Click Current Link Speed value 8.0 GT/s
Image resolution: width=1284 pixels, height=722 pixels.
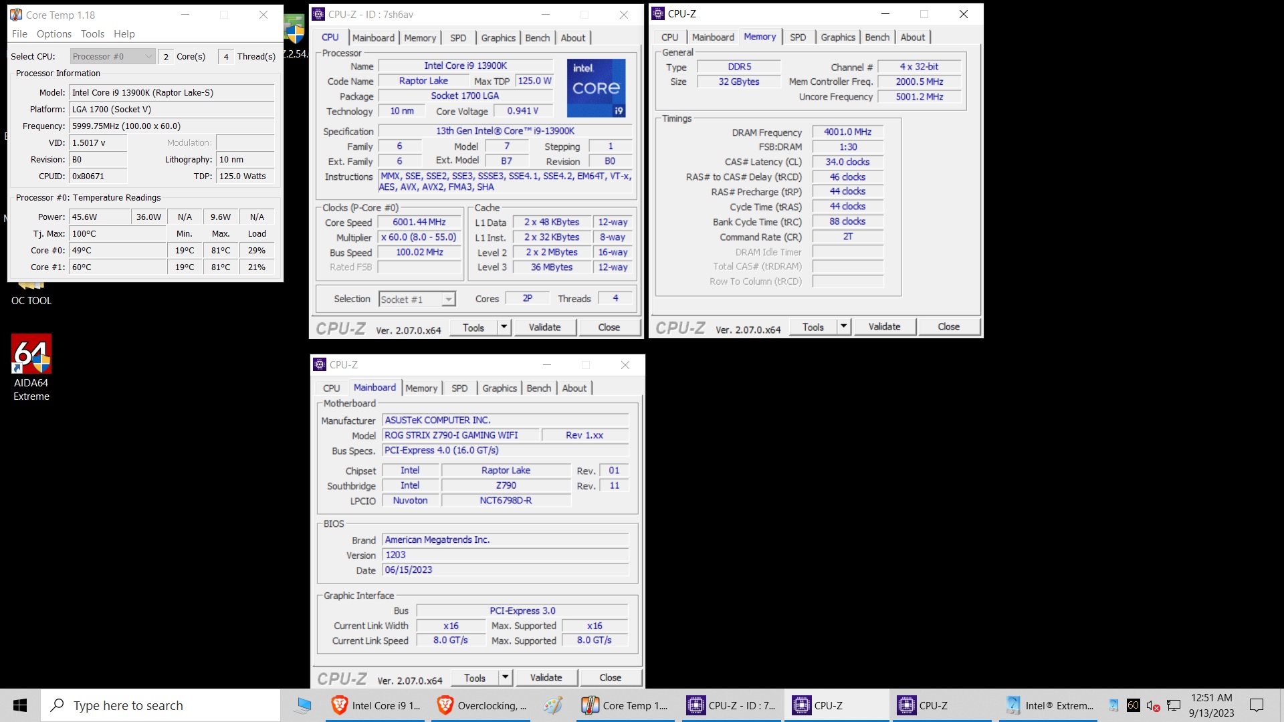pos(450,640)
